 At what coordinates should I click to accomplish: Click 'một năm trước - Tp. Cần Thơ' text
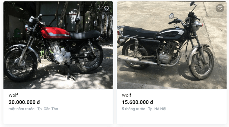(33, 109)
